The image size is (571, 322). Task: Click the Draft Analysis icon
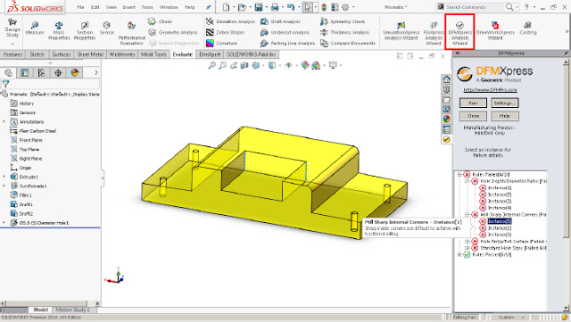click(264, 21)
